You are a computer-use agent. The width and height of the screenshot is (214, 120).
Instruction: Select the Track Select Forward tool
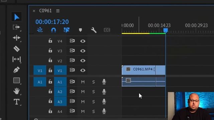click(16, 27)
